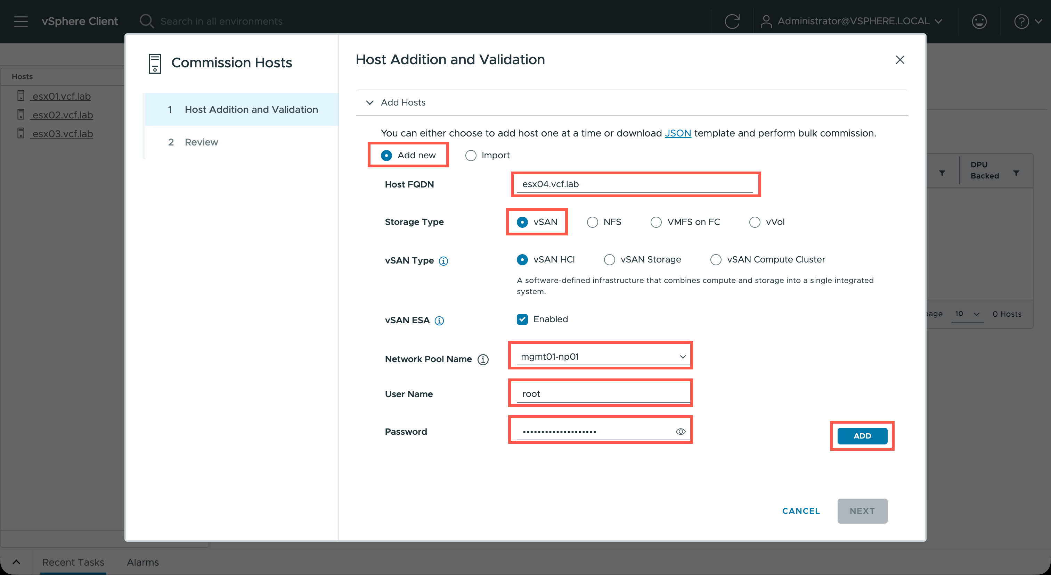Choose NFS storage type

point(593,222)
